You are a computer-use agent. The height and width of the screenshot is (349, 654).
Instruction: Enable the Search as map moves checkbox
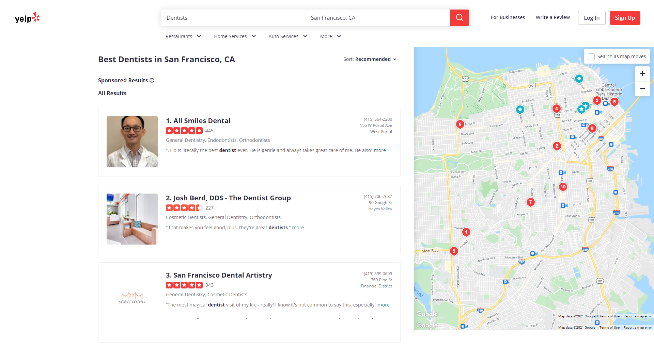[591, 56]
